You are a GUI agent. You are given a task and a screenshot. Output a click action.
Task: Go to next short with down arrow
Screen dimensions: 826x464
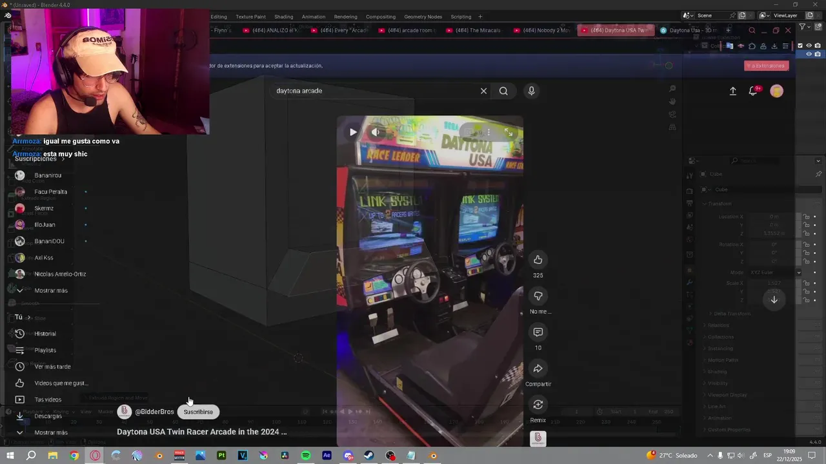[x=774, y=299]
